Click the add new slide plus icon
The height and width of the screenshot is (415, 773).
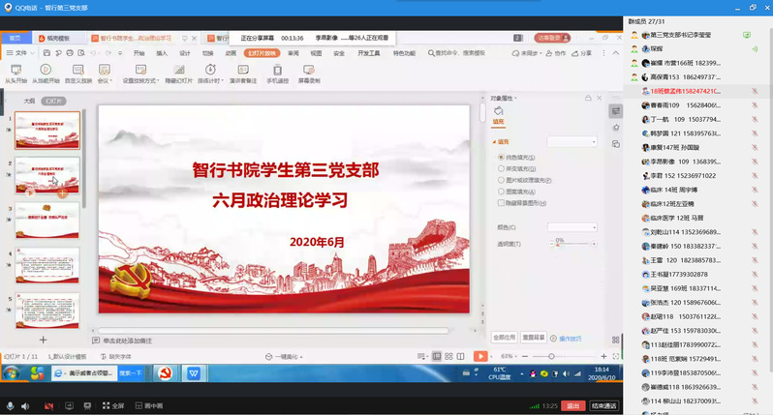point(43,340)
